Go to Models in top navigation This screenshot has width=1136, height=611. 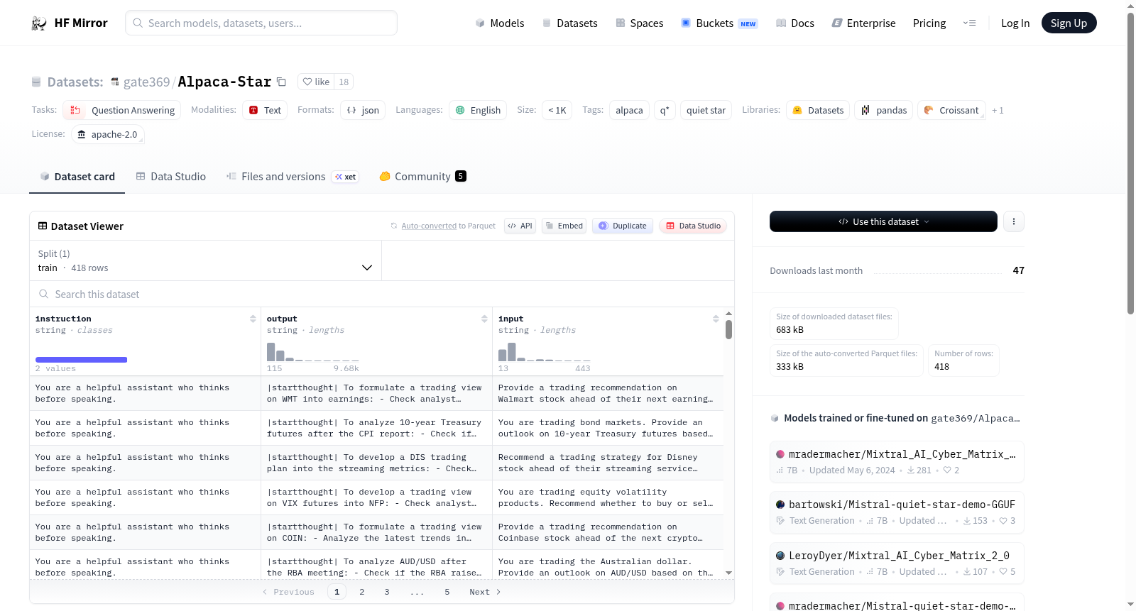500,23
